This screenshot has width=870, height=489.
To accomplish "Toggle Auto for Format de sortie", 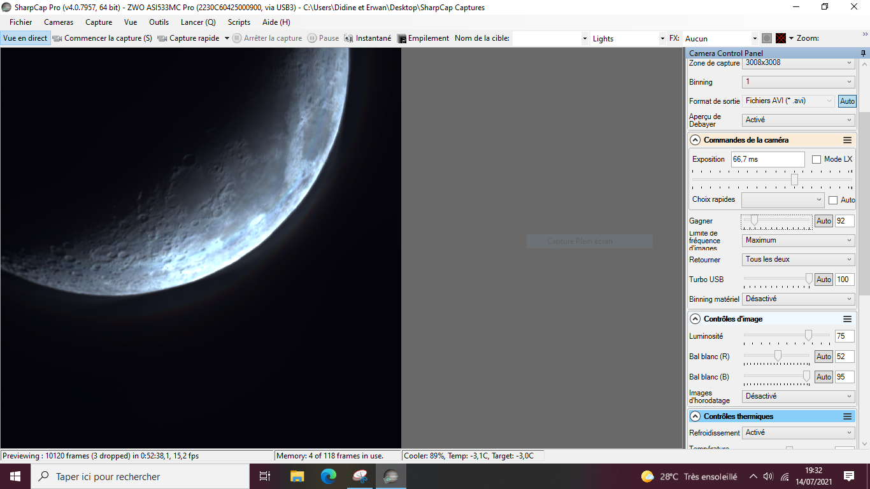I will pyautogui.click(x=847, y=101).
